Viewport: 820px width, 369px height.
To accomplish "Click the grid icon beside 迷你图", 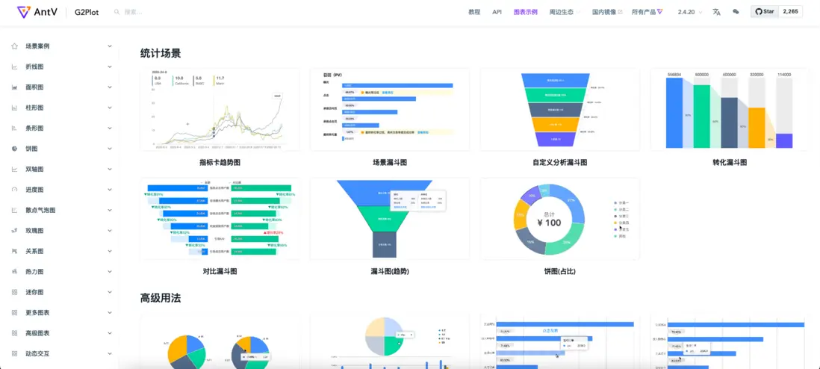I will pos(15,292).
